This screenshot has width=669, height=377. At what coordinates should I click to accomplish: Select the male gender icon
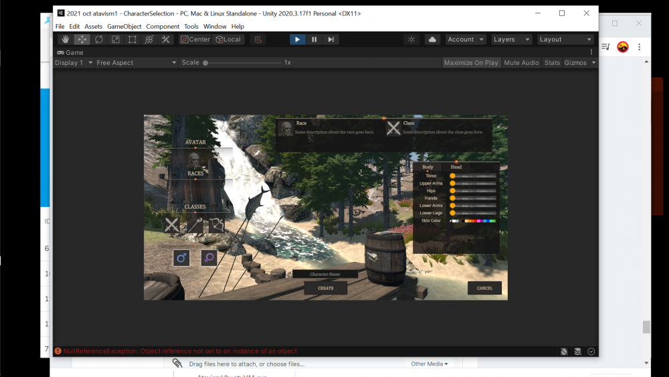(181, 258)
